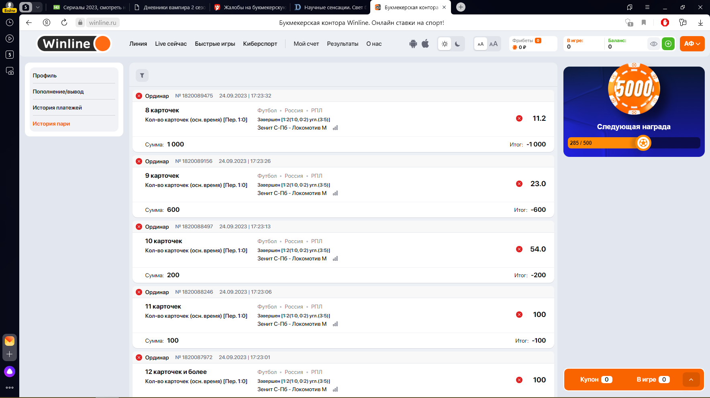Image resolution: width=710 pixels, height=398 pixels.
Task: Click the green deposit plus icon
Action: click(x=668, y=44)
